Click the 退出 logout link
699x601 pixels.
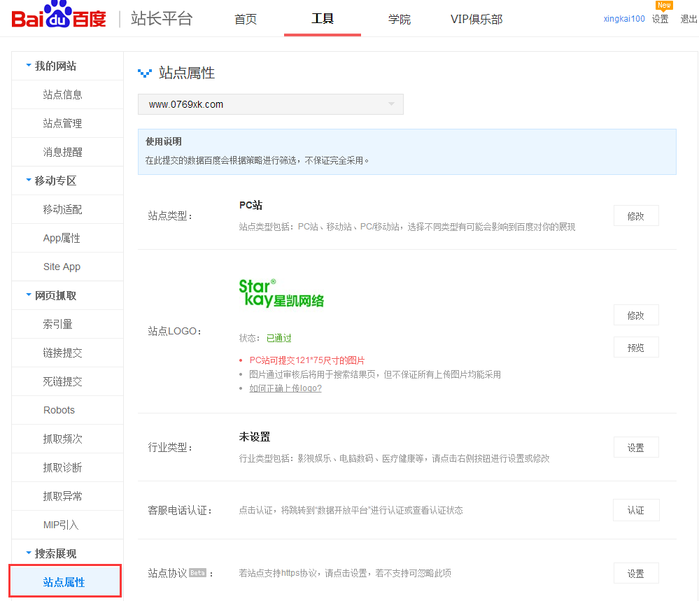(x=689, y=19)
